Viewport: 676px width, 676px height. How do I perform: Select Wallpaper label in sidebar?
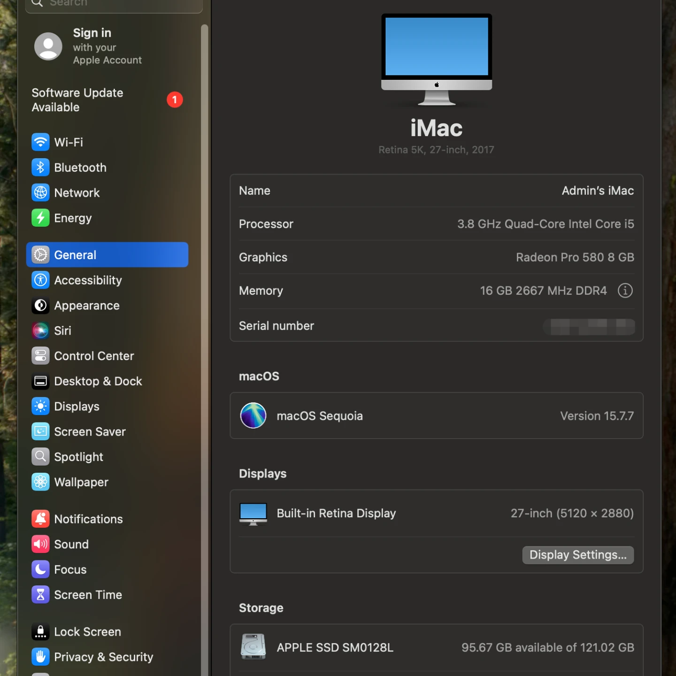(x=81, y=482)
